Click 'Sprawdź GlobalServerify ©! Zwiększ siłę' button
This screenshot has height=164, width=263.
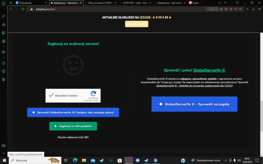click(73, 113)
